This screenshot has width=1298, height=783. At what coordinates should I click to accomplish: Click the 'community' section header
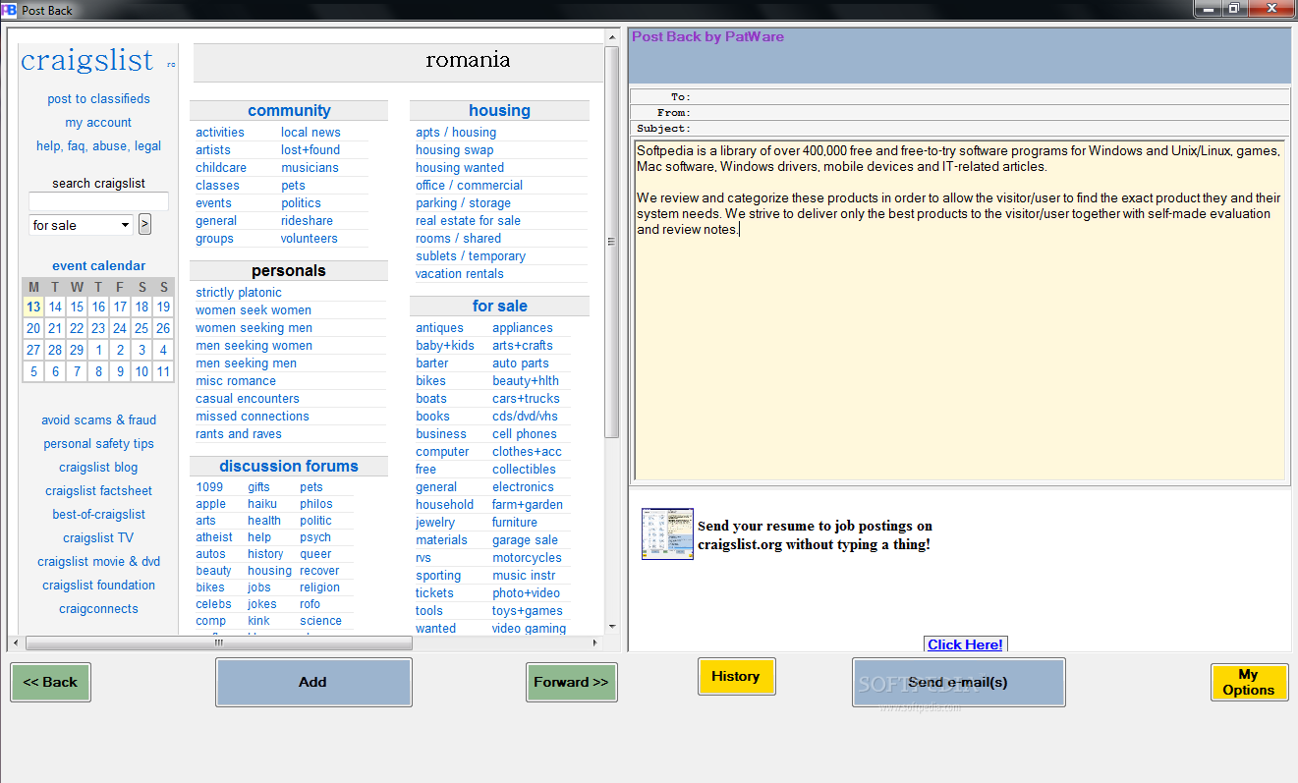click(x=289, y=110)
